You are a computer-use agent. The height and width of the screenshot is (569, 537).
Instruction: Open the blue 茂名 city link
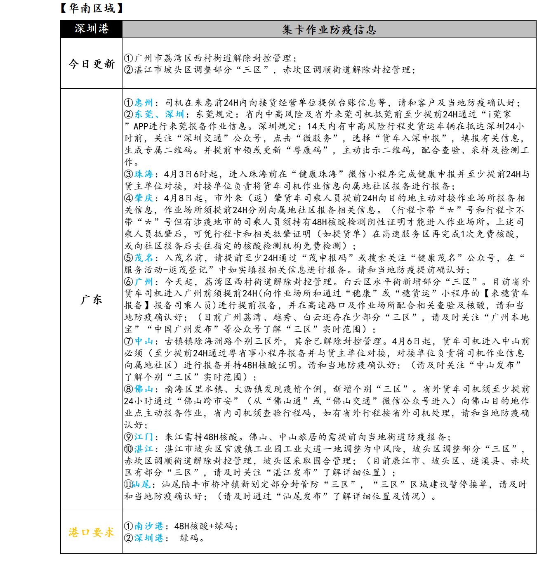coord(144,258)
